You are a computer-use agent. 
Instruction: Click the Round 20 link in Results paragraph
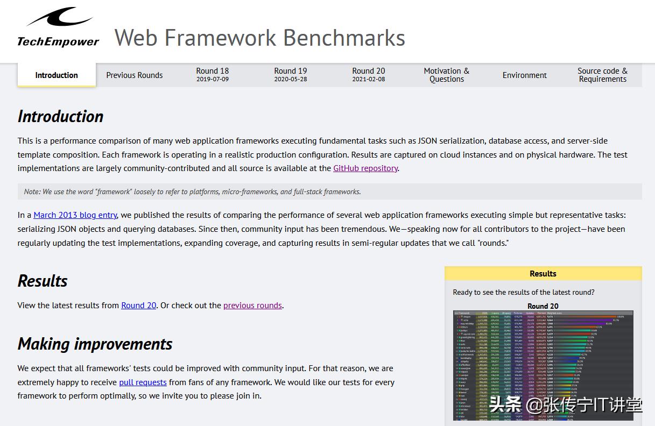[138, 306]
